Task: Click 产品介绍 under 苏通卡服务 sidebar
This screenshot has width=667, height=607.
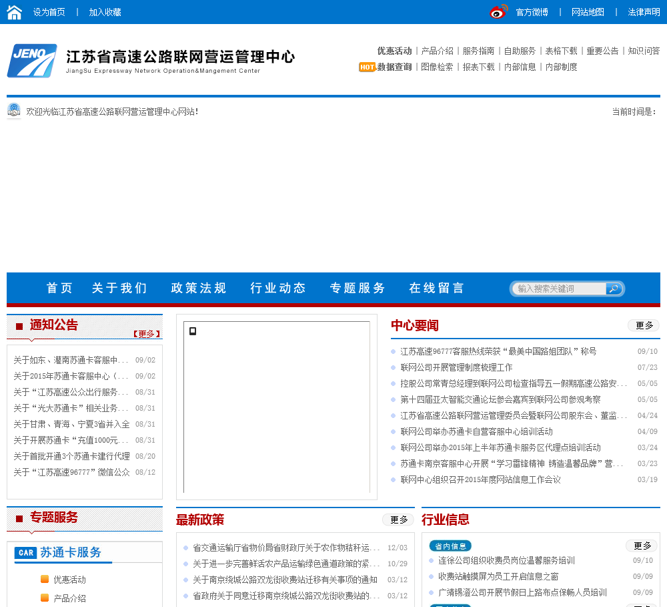Action: tap(70, 598)
